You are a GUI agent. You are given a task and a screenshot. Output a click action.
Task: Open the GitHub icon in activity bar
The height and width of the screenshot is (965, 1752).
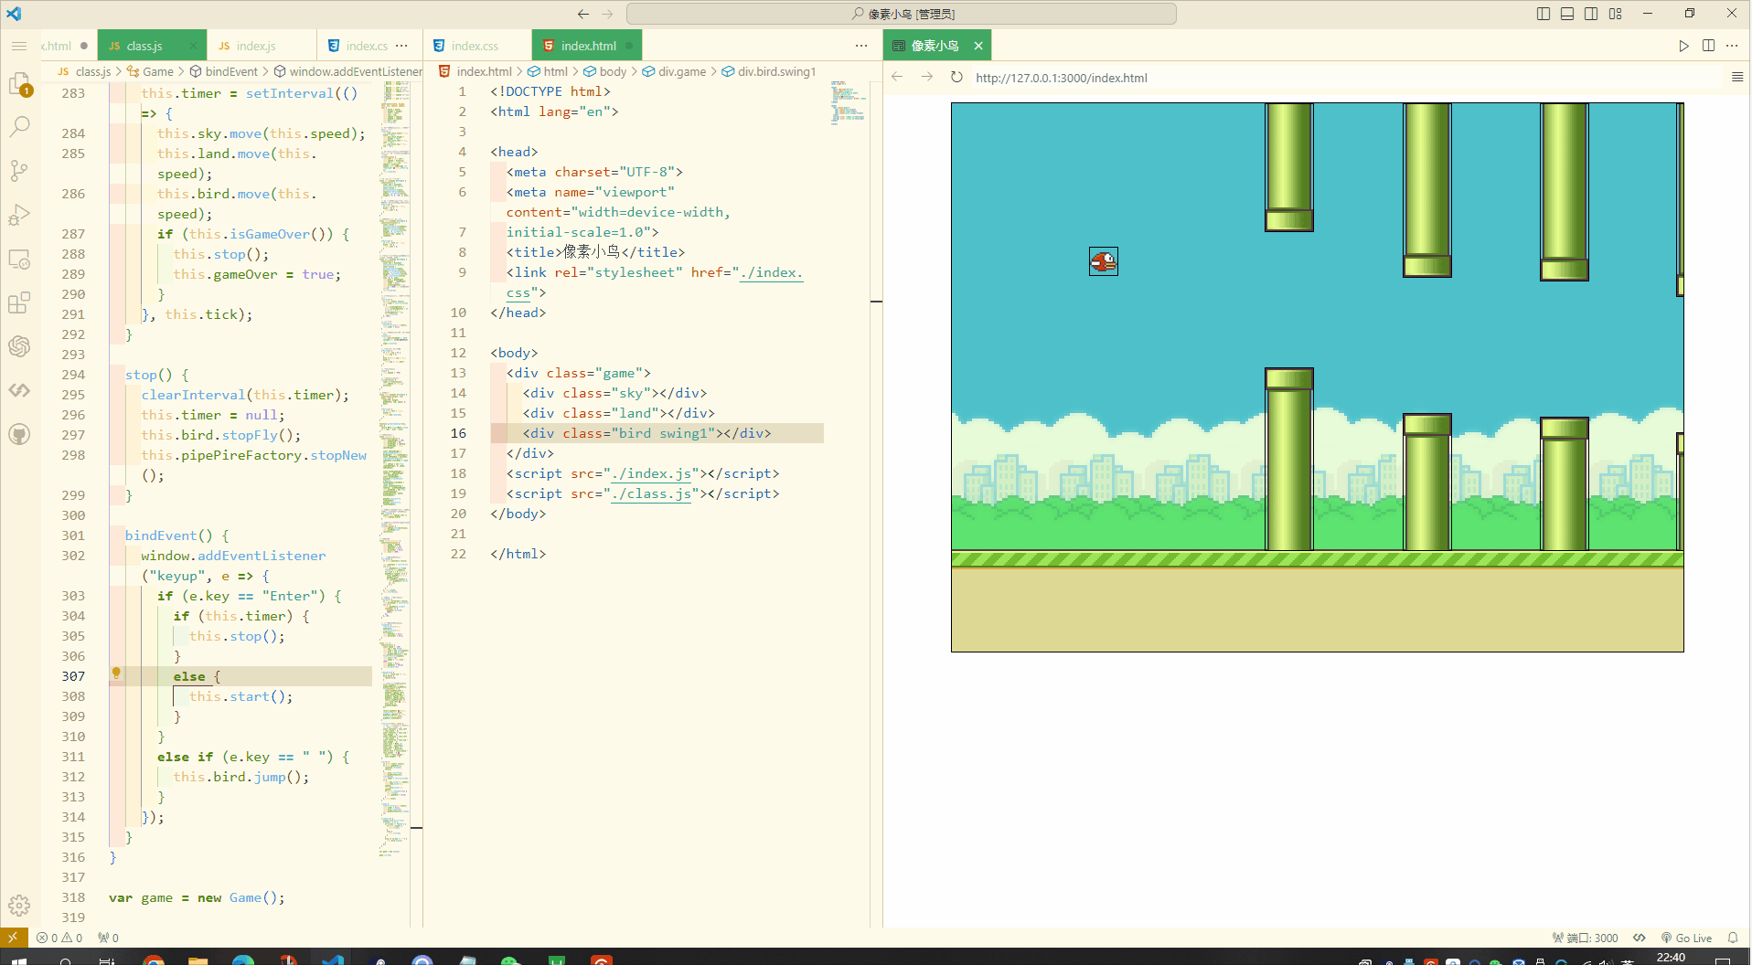(19, 434)
